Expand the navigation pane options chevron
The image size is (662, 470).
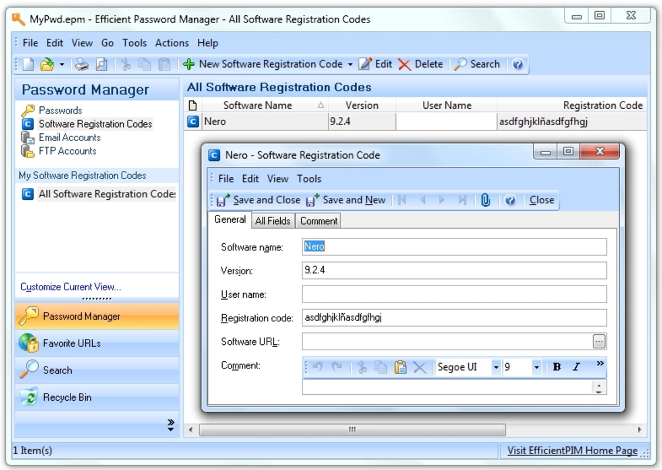point(170,424)
